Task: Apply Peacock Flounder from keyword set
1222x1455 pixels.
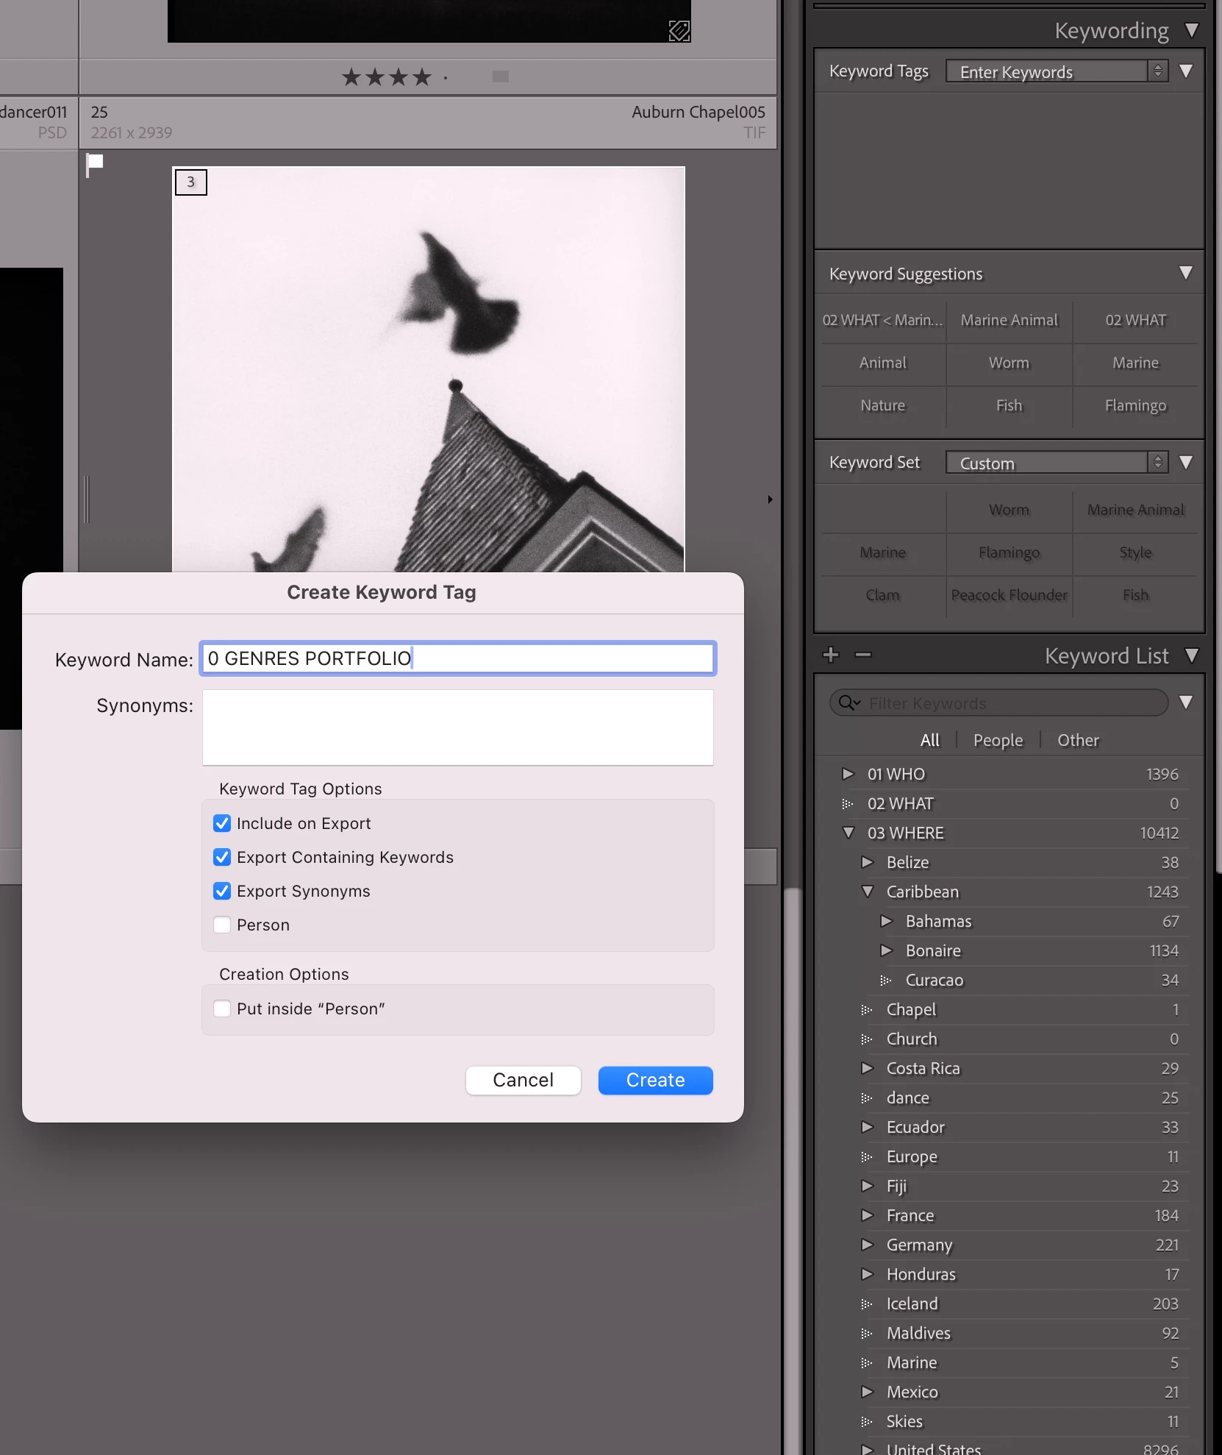Action: point(1009,595)
